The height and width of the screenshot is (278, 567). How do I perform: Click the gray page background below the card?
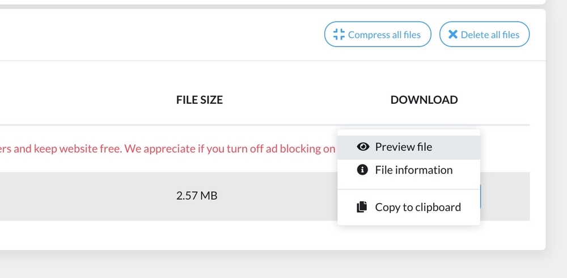[283, 264]
